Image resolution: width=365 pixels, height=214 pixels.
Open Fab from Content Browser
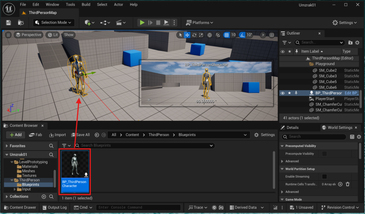pos(35,135)
